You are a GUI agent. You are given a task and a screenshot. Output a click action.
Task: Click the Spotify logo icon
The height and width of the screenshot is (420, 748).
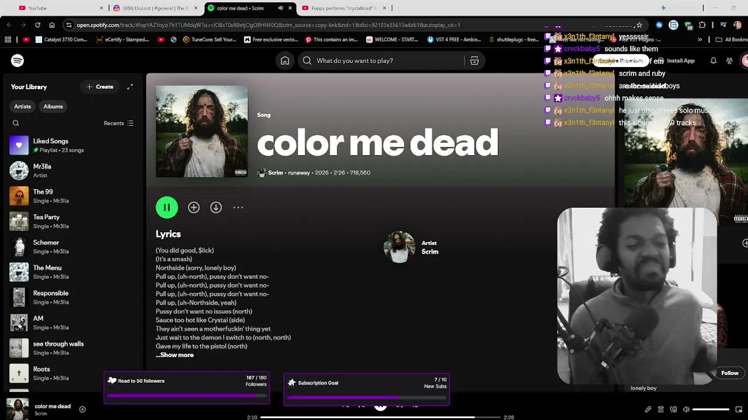[x=18, y=61]
